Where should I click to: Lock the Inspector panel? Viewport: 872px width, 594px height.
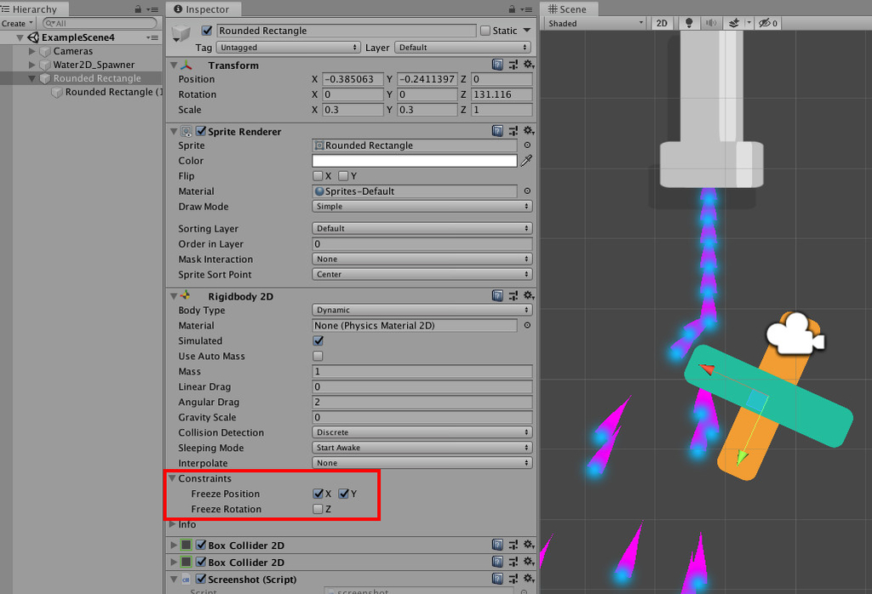(512, 9)
